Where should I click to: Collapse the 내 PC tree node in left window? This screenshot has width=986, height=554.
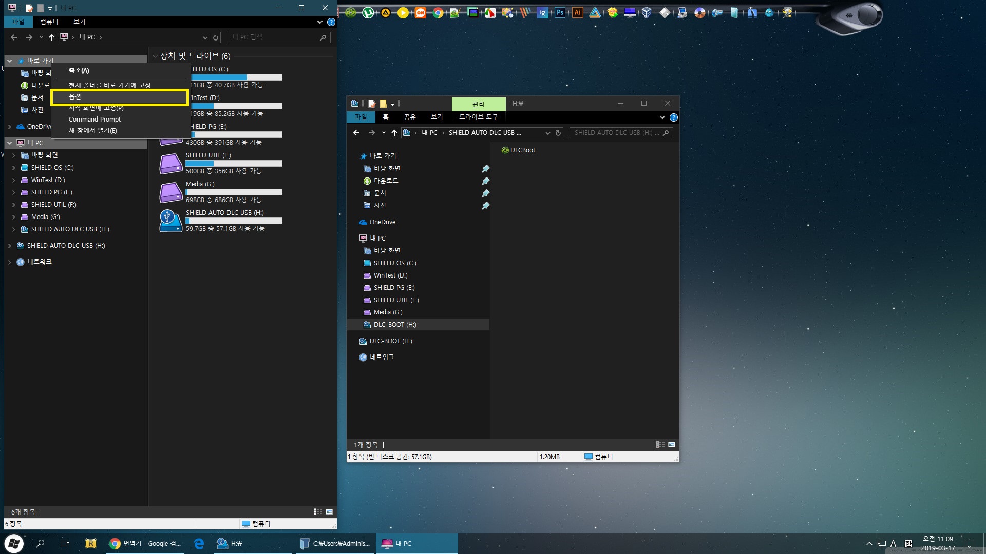(9, 143)
